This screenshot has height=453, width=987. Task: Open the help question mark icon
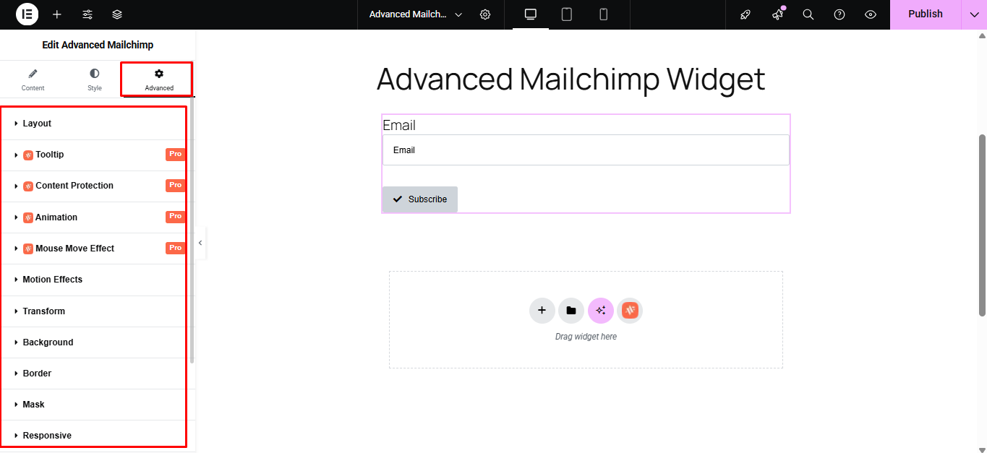click(839, 14)
